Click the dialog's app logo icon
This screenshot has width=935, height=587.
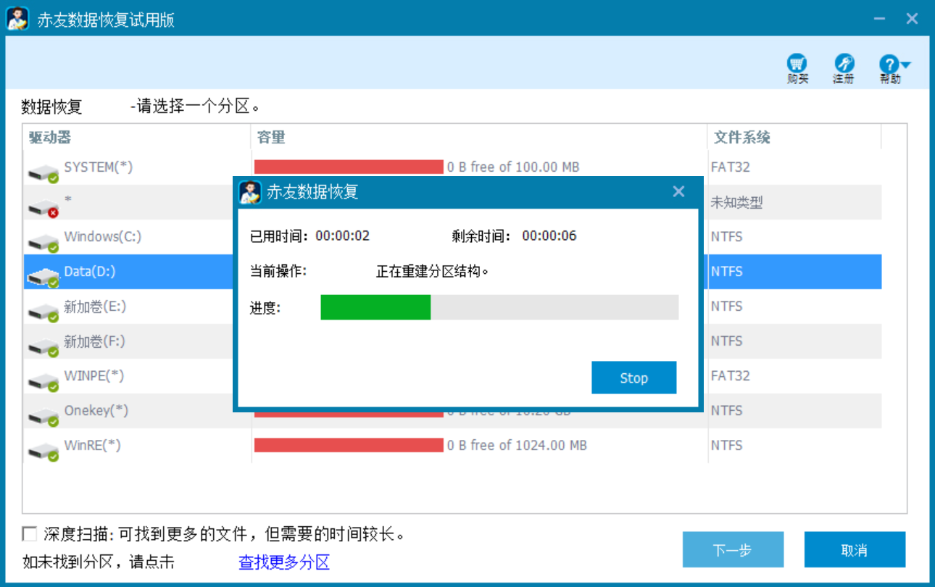point(251,191)
